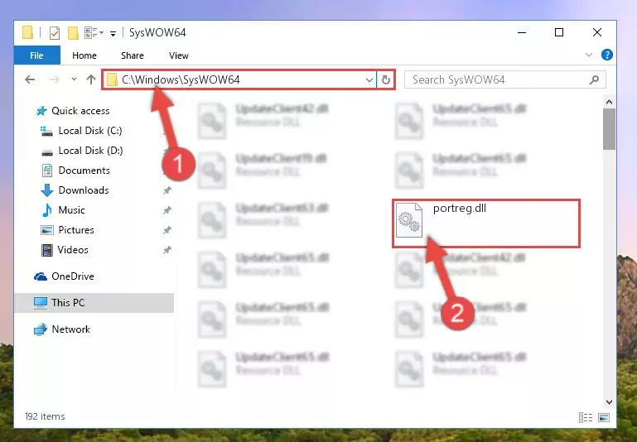Go up one folder level
This screenshot has height=442, width=637.
91,79
